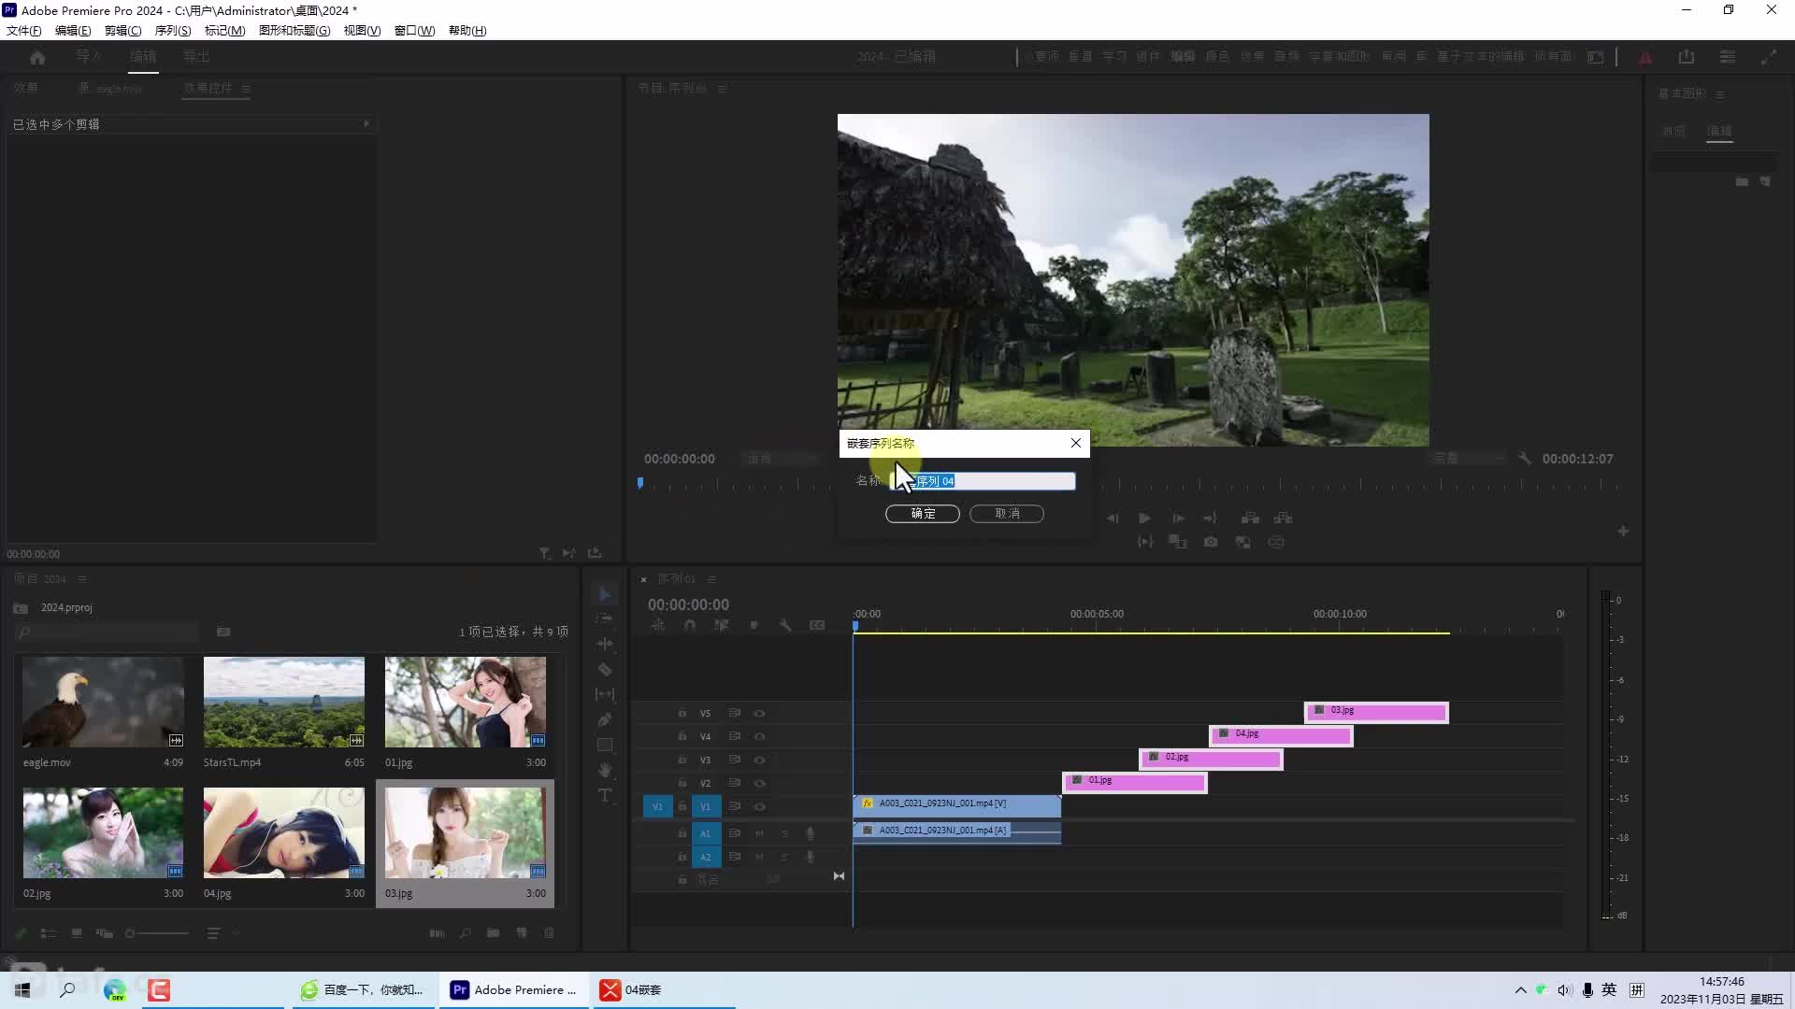Select the Razor tool
Image resolution: width=1795 pixels, height=1009 pixels.
coord(605,670)
